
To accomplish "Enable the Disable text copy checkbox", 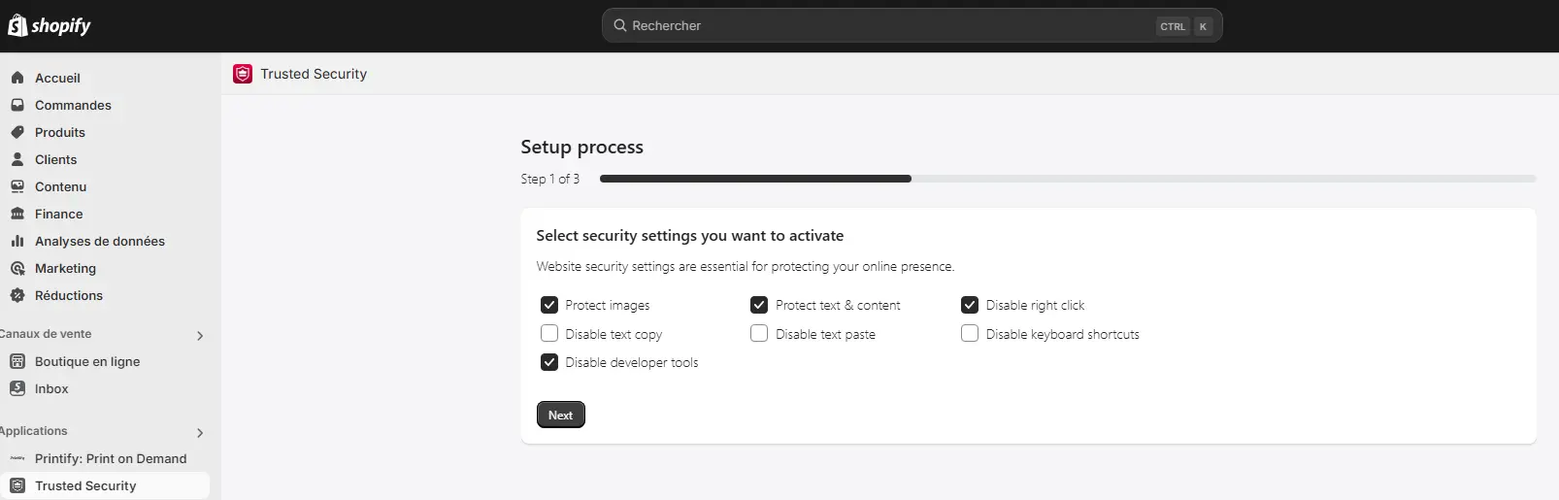I will click(549, 334).
